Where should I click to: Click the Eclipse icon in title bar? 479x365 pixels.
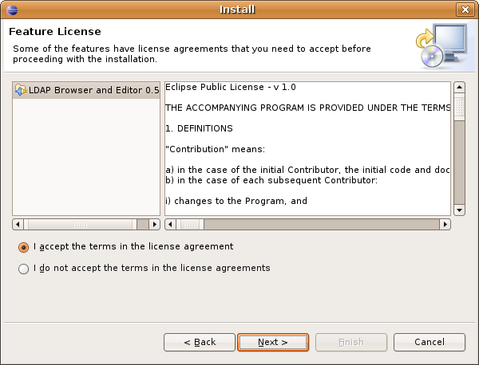point(12,10)
